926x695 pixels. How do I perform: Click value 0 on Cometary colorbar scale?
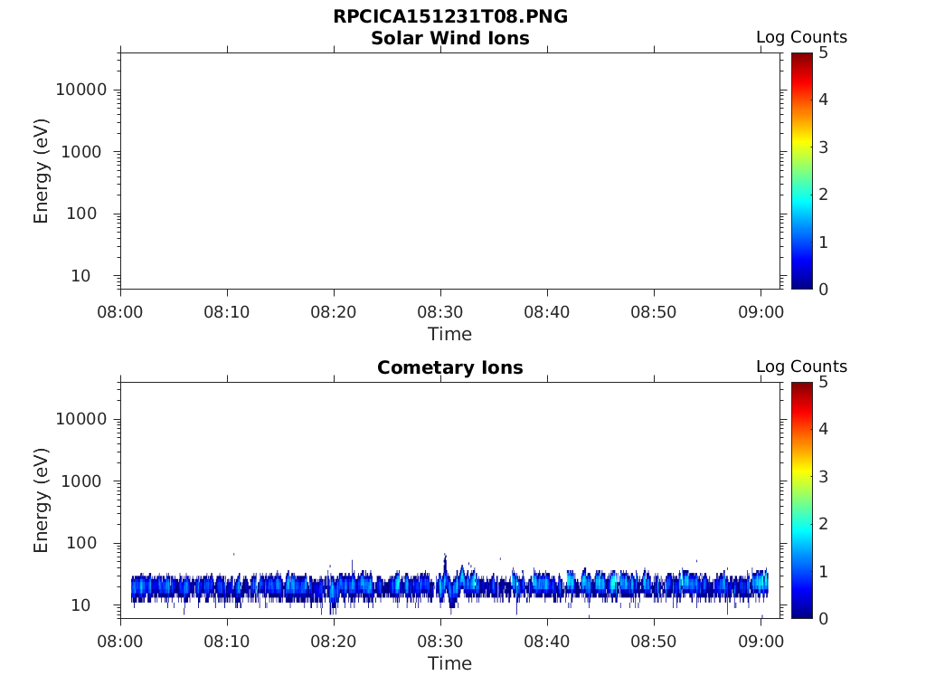click(x=823, y=619)
